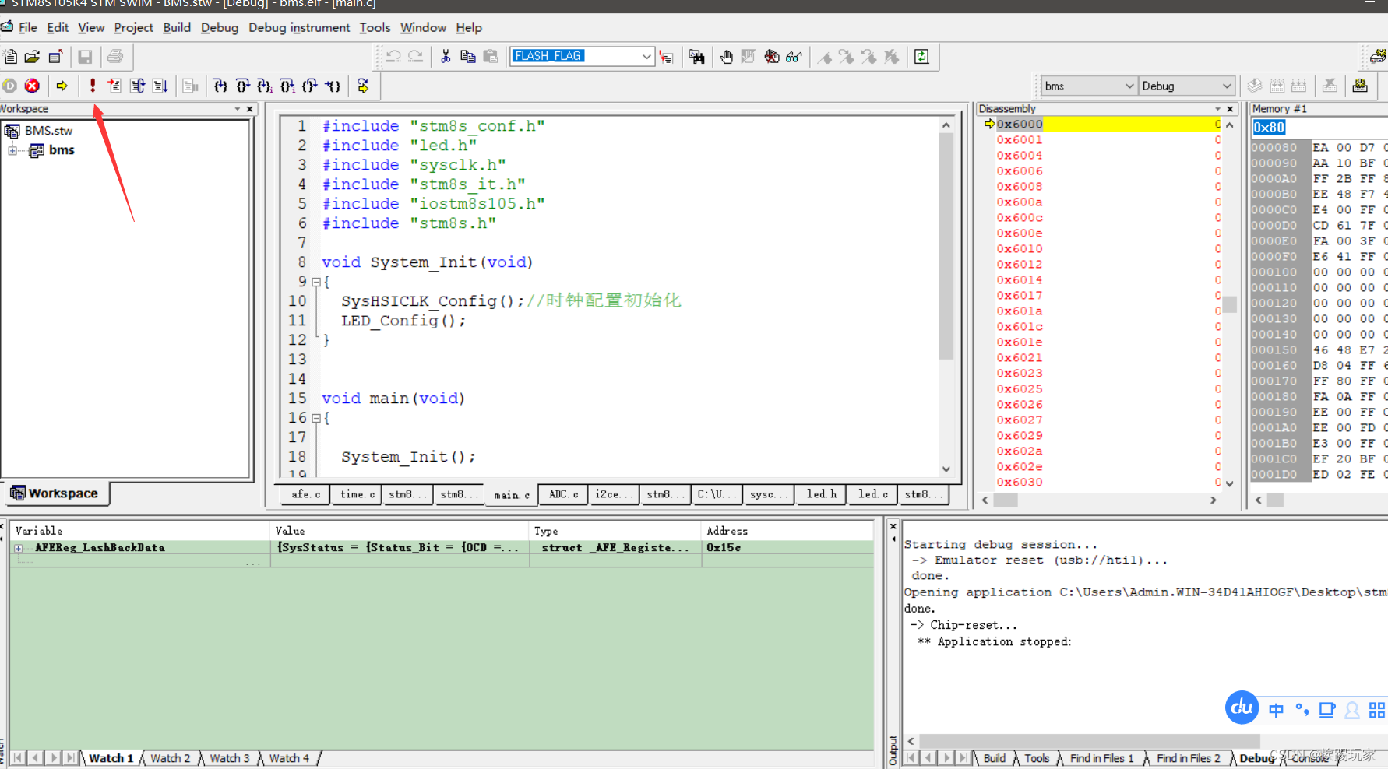Collapse the main function fold marker

point(316,419)
